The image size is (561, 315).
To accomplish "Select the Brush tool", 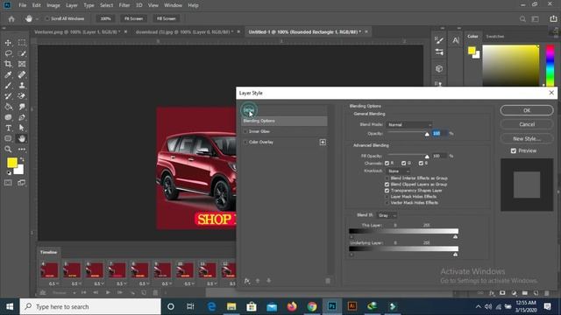I will [8, 86].
